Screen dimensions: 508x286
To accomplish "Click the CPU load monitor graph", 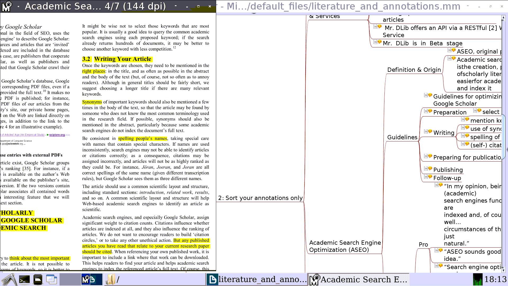I will click(478, 279).
